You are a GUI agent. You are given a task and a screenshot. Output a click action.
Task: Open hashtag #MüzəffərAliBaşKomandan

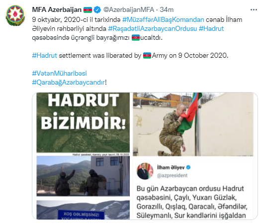[163, 19]
